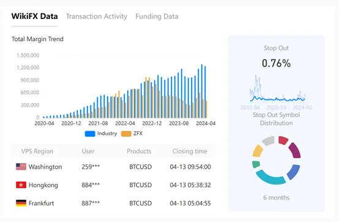
Task: Click the 1,500,000 y-axis label
Action: click(x=28, y=55)
